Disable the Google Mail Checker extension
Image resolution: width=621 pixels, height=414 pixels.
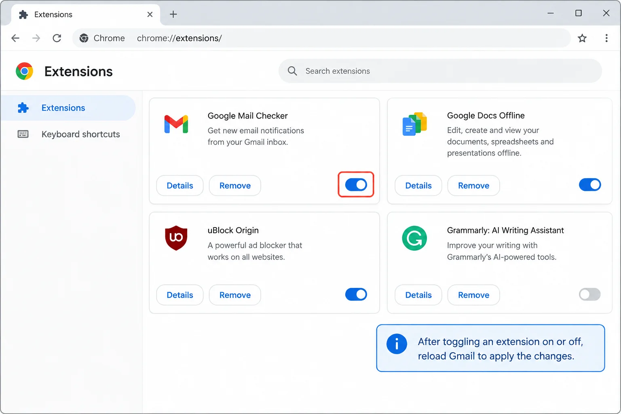pos(356,185)
